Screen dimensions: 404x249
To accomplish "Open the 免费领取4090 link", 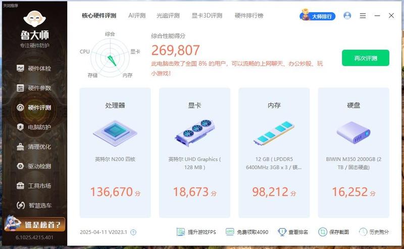I will point(252,232).
